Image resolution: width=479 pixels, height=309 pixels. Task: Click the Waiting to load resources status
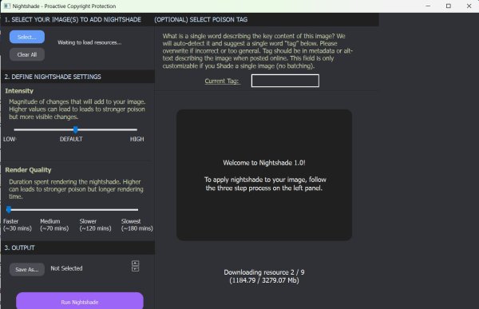[89, 42]
